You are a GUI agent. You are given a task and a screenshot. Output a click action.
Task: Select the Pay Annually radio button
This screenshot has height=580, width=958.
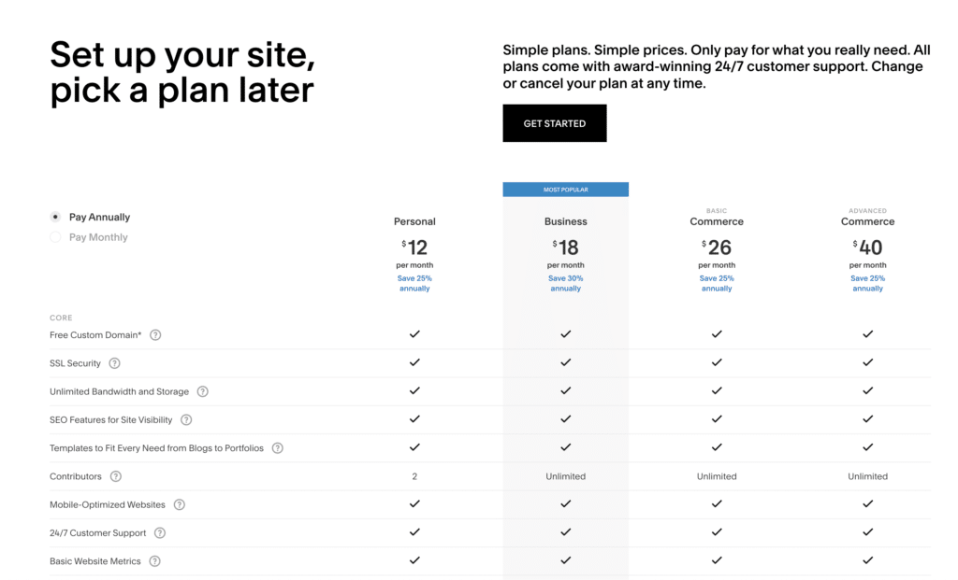tap(55, 217)
